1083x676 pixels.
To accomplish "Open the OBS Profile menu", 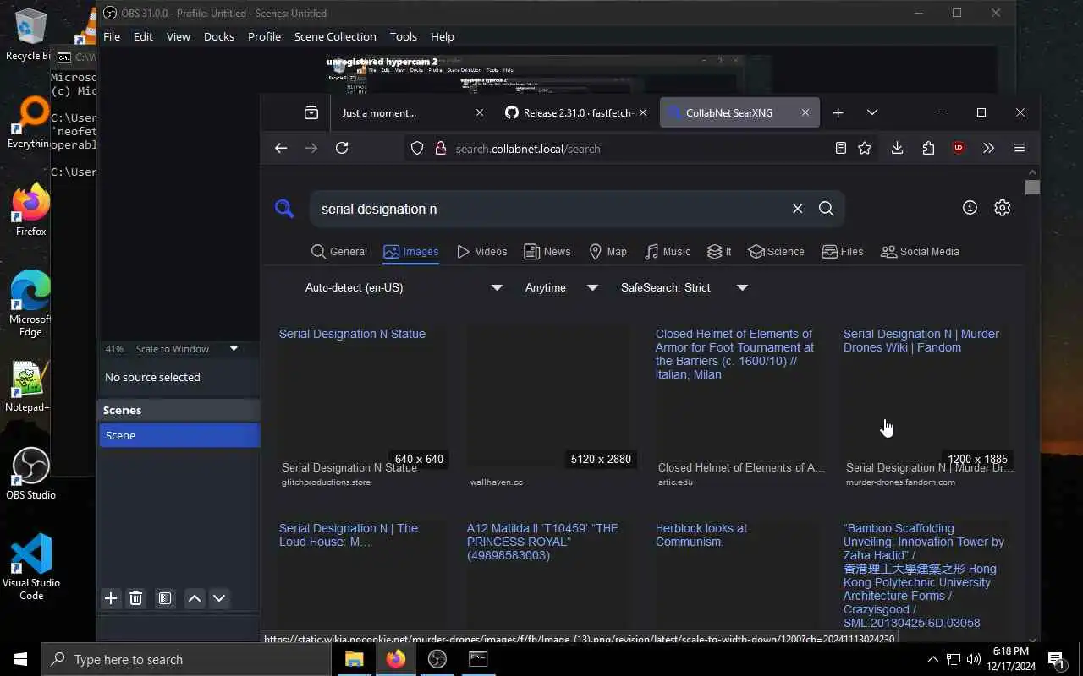I will pos(264,36).
